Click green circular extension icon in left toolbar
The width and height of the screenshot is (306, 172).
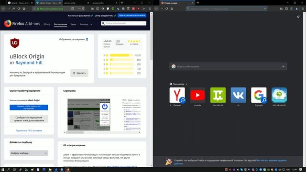pyautogui.click(x=113, y=9)
